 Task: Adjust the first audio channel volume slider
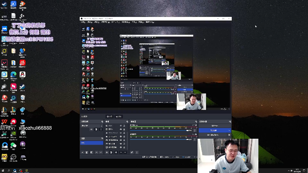point(159,130)
